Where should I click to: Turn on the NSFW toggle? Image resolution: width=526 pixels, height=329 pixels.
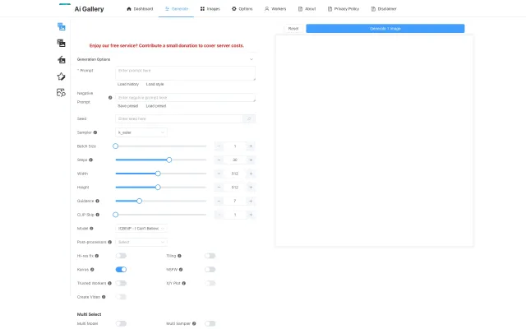[x=210, y=269]
